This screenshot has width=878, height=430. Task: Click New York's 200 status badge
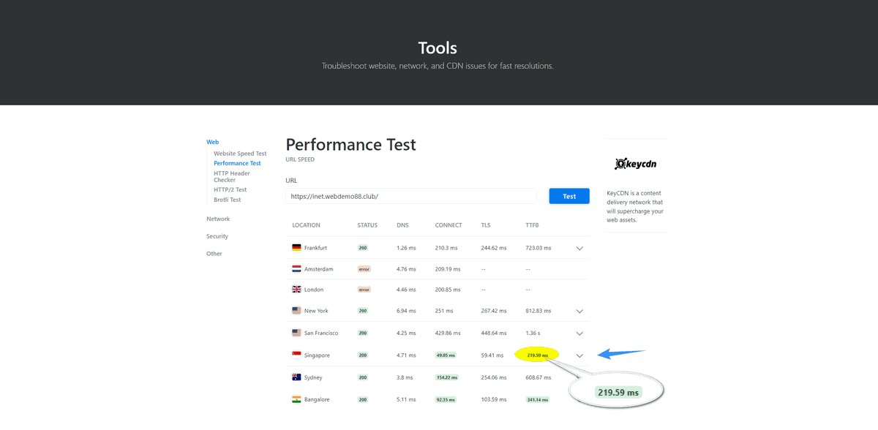363,311
